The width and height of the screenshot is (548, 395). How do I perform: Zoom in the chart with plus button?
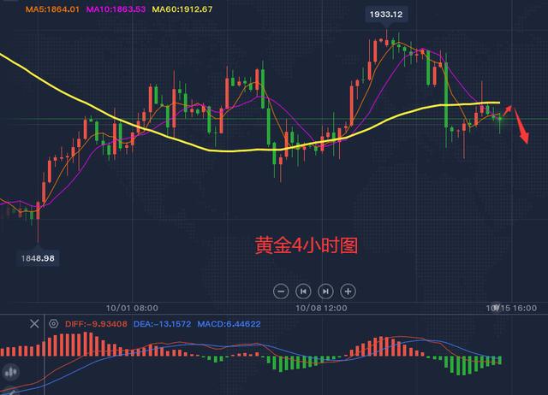click(x=348, y=292)
